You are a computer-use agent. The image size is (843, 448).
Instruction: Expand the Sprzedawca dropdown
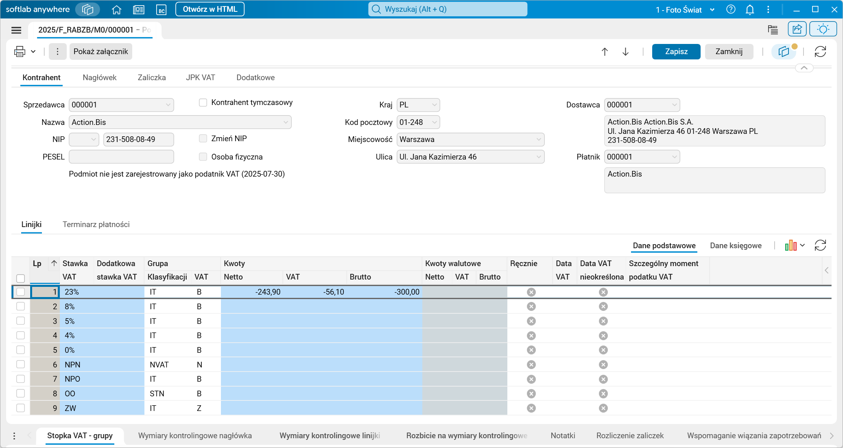click(x=168, y=105)
